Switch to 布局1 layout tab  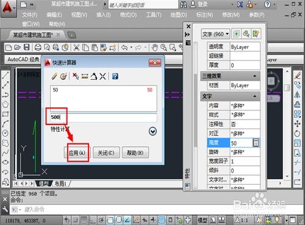click(60, 184)
